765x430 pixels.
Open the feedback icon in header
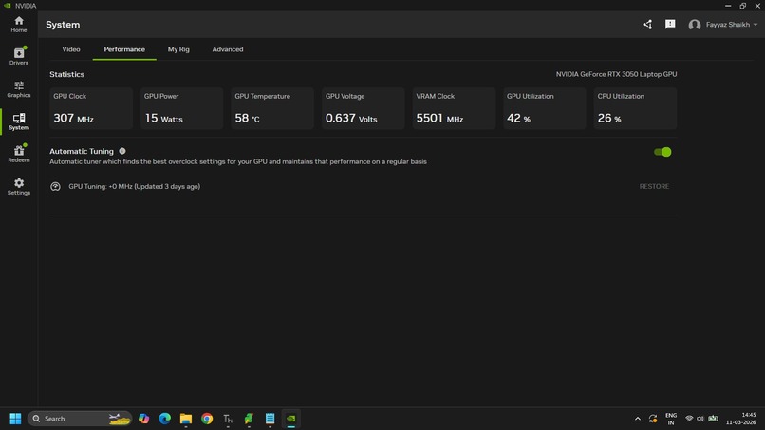coord(670,25)
